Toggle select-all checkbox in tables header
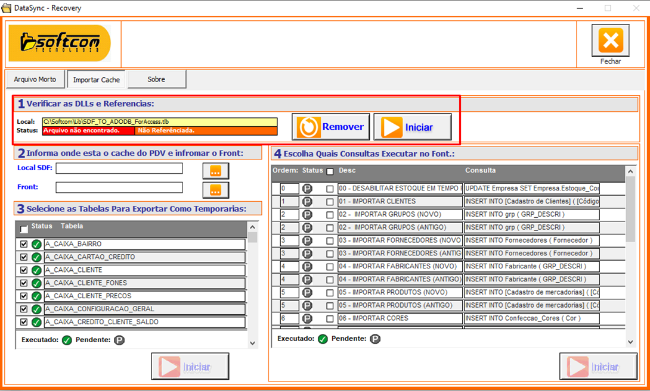Screen dimensions: 650x391 coord(24,229)
